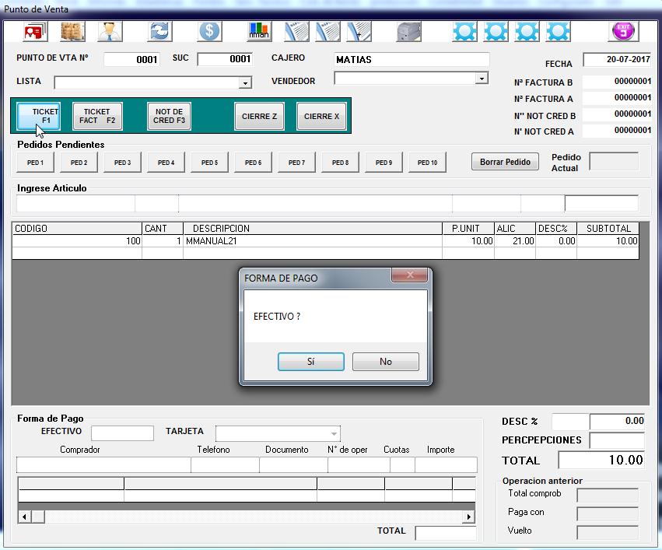Open the businessman customer icon

point(110,32)
